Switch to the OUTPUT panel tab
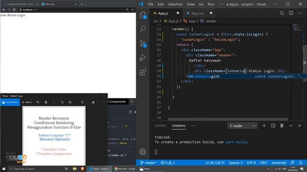 point(160,126)
